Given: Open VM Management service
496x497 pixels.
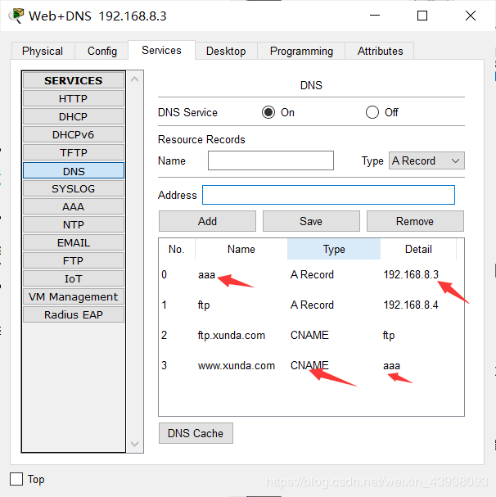Looking at the screenshot, I should coord(73,297).
